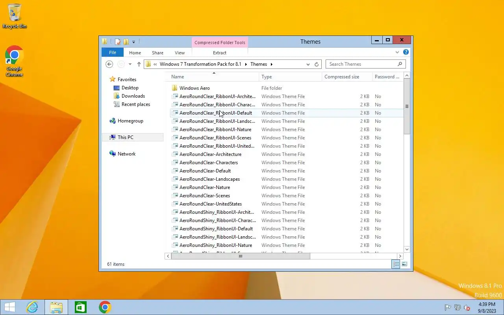Click the Properties quick access toolbar icon
This screenshot has height=315, width=504.
(x=117, y=41)
